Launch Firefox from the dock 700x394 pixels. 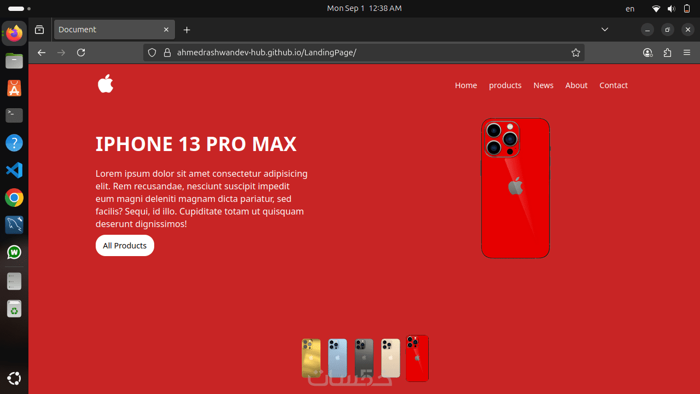click(x=14, y=33)
